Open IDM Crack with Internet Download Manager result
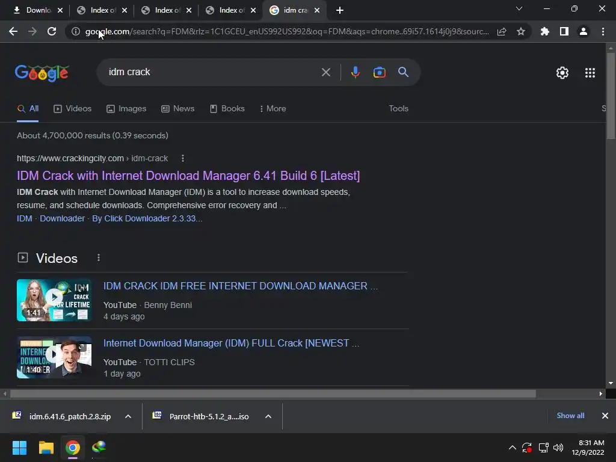 [x=188, y=176]
